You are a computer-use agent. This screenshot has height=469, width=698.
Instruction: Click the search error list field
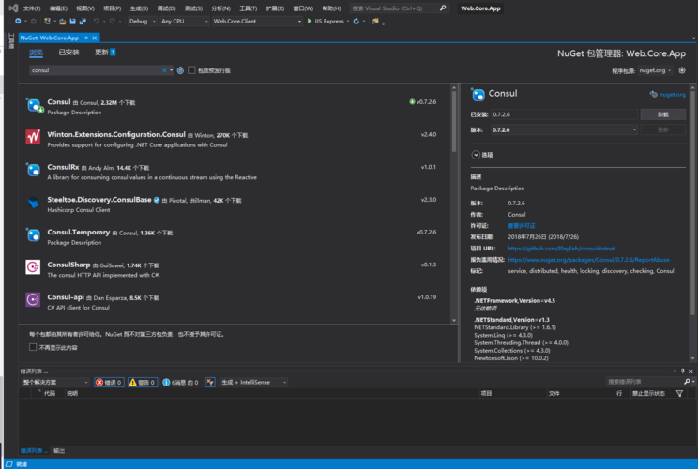(x=645, y=382)
